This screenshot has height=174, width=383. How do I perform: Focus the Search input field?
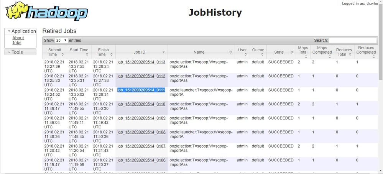click(353, 40)
